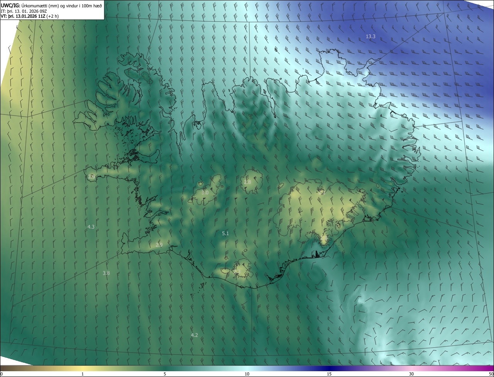Click the 2.8 value label on the map
Viewport: 494px width, 377px height.
[247, 182]
